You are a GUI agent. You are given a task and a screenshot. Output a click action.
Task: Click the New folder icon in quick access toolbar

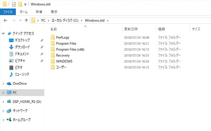click(20, 4)
